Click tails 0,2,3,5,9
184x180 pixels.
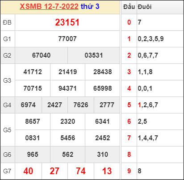(x=151, y=39)
